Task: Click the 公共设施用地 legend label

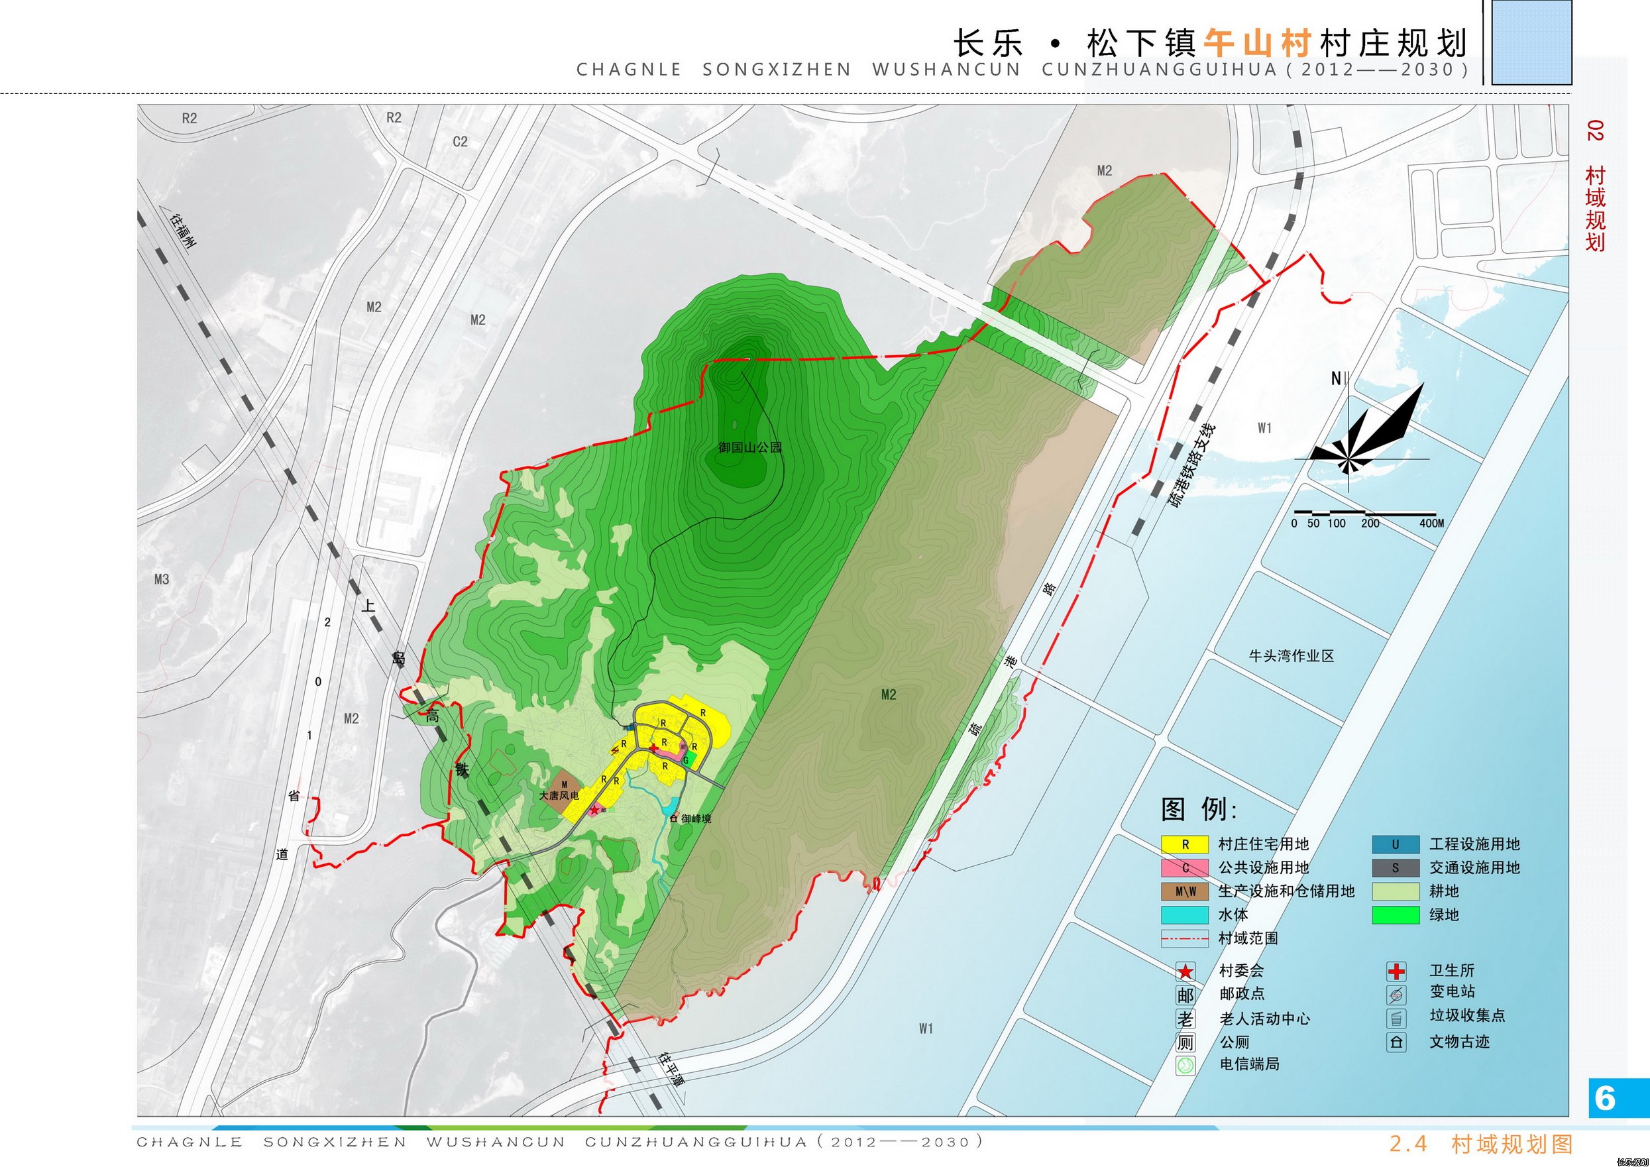Action: (1264, 868)
